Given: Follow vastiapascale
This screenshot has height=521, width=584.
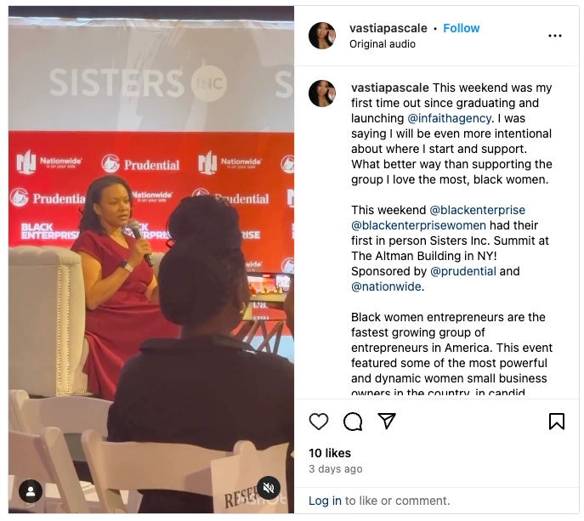Looking at the screenshot, I should (461, 28).
